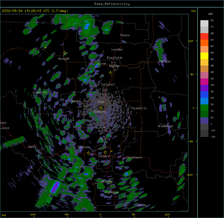
Task: Click the Drumheller label
Action: point(166,126)
